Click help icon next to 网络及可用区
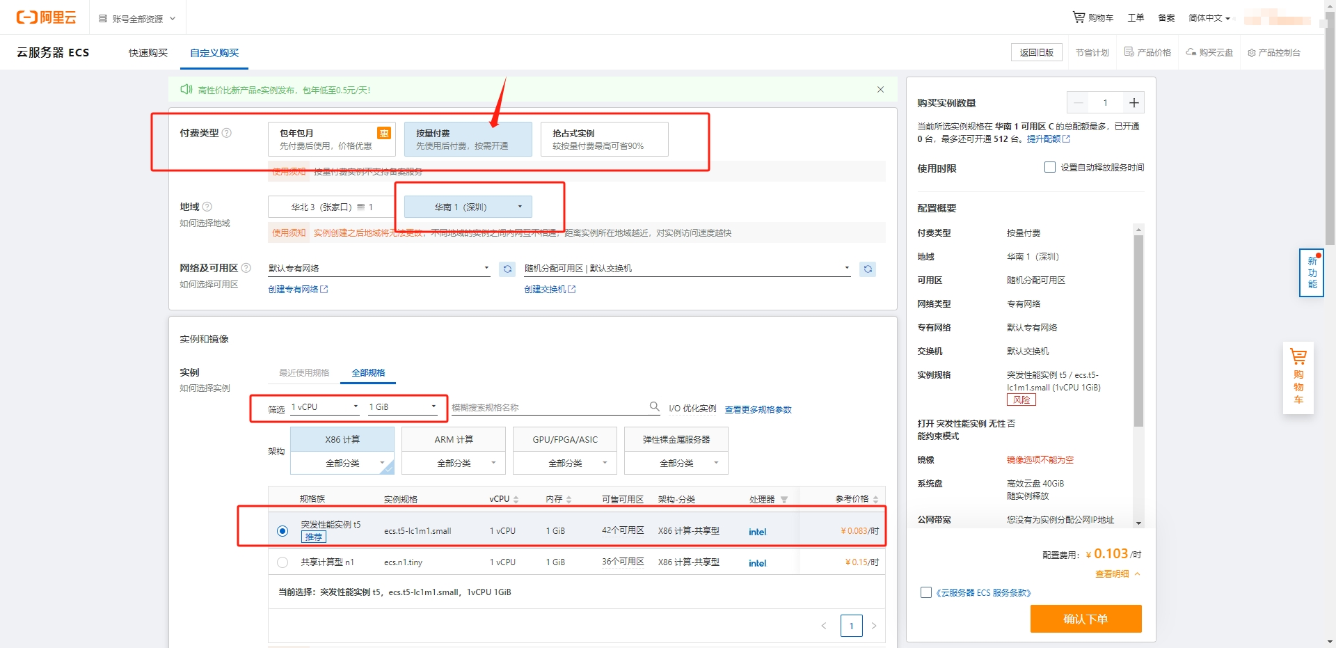The image size is (1336, 648). pos(246,268)
